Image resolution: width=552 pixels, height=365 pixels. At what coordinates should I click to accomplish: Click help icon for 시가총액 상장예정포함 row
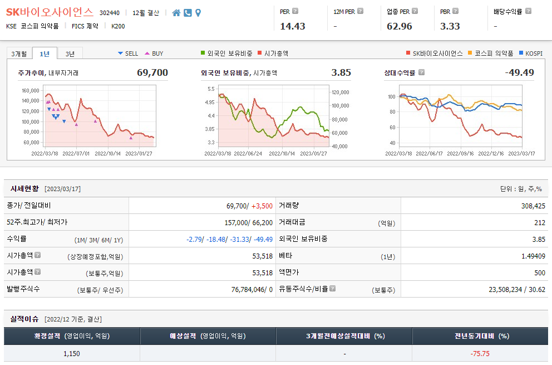38,255
